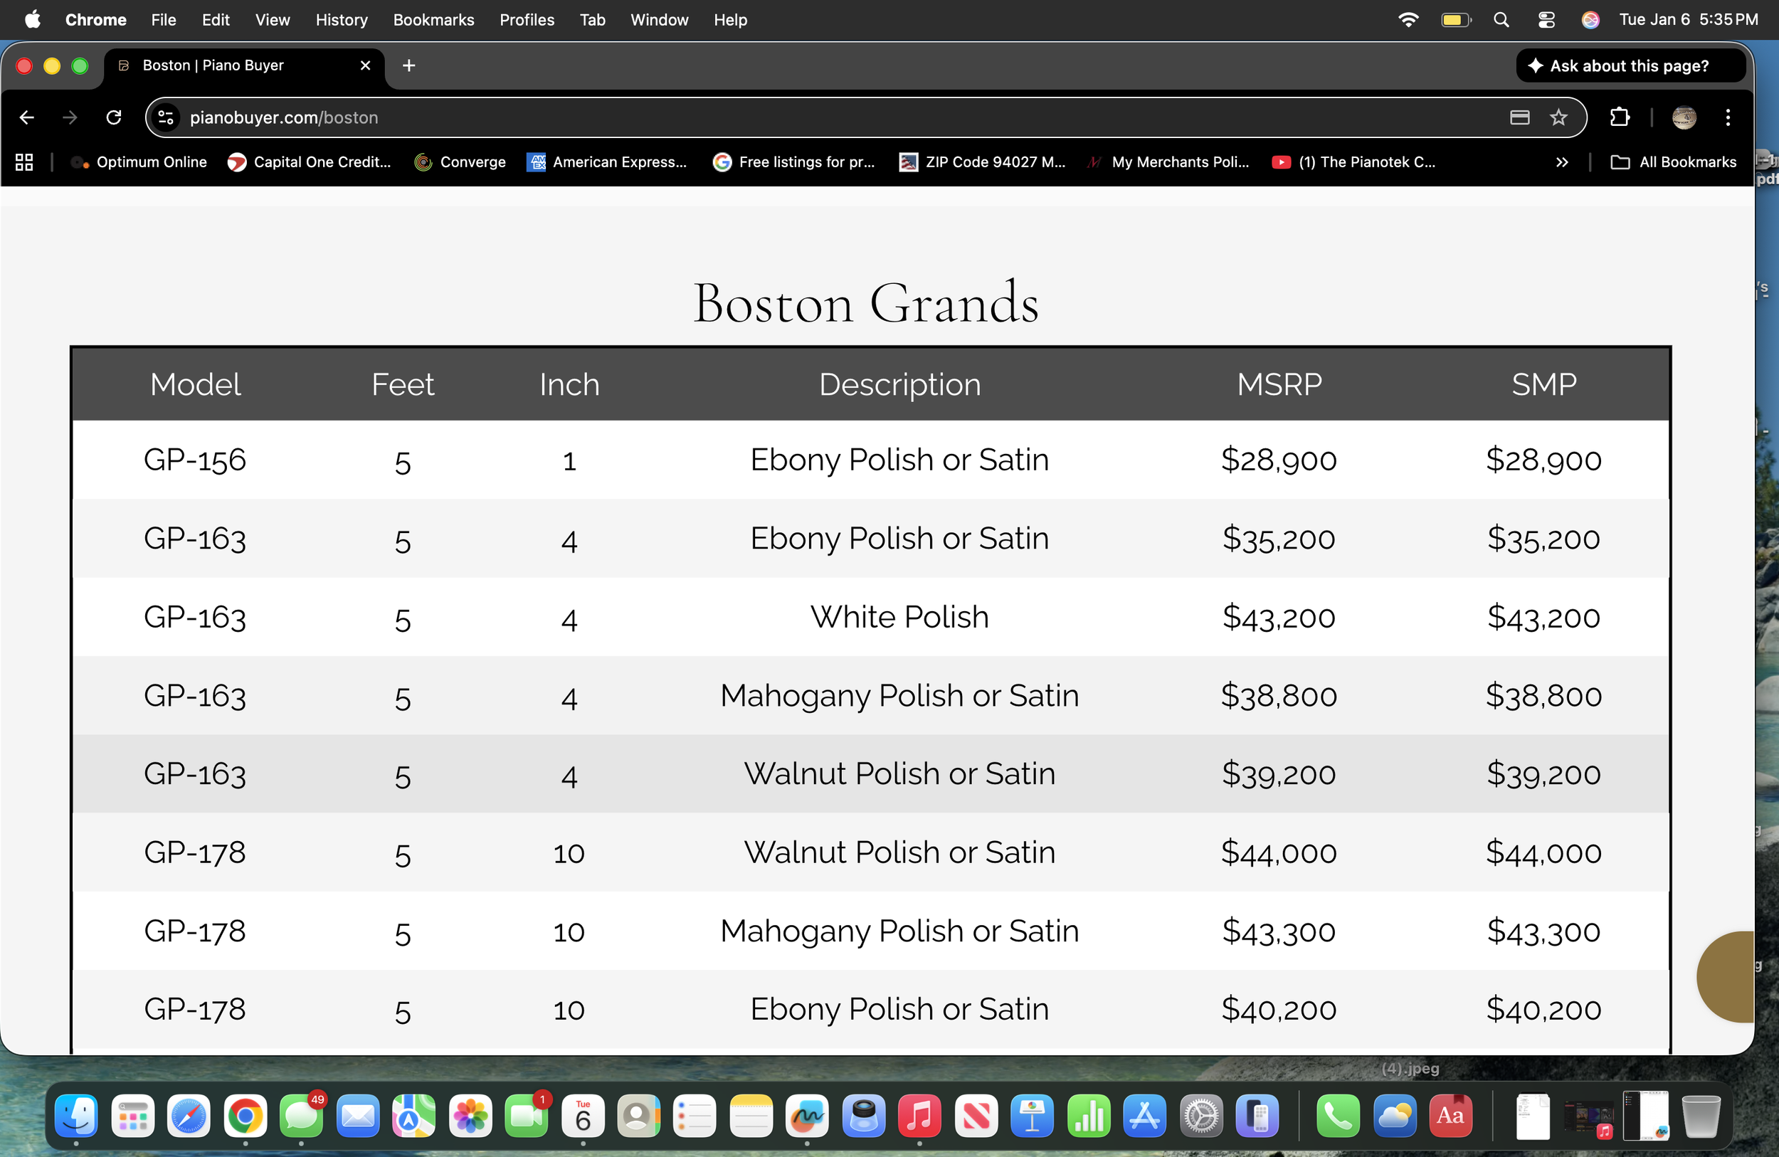
Task: Open the Capital One Credit bookmark
Action: click(x=309, y=162)
